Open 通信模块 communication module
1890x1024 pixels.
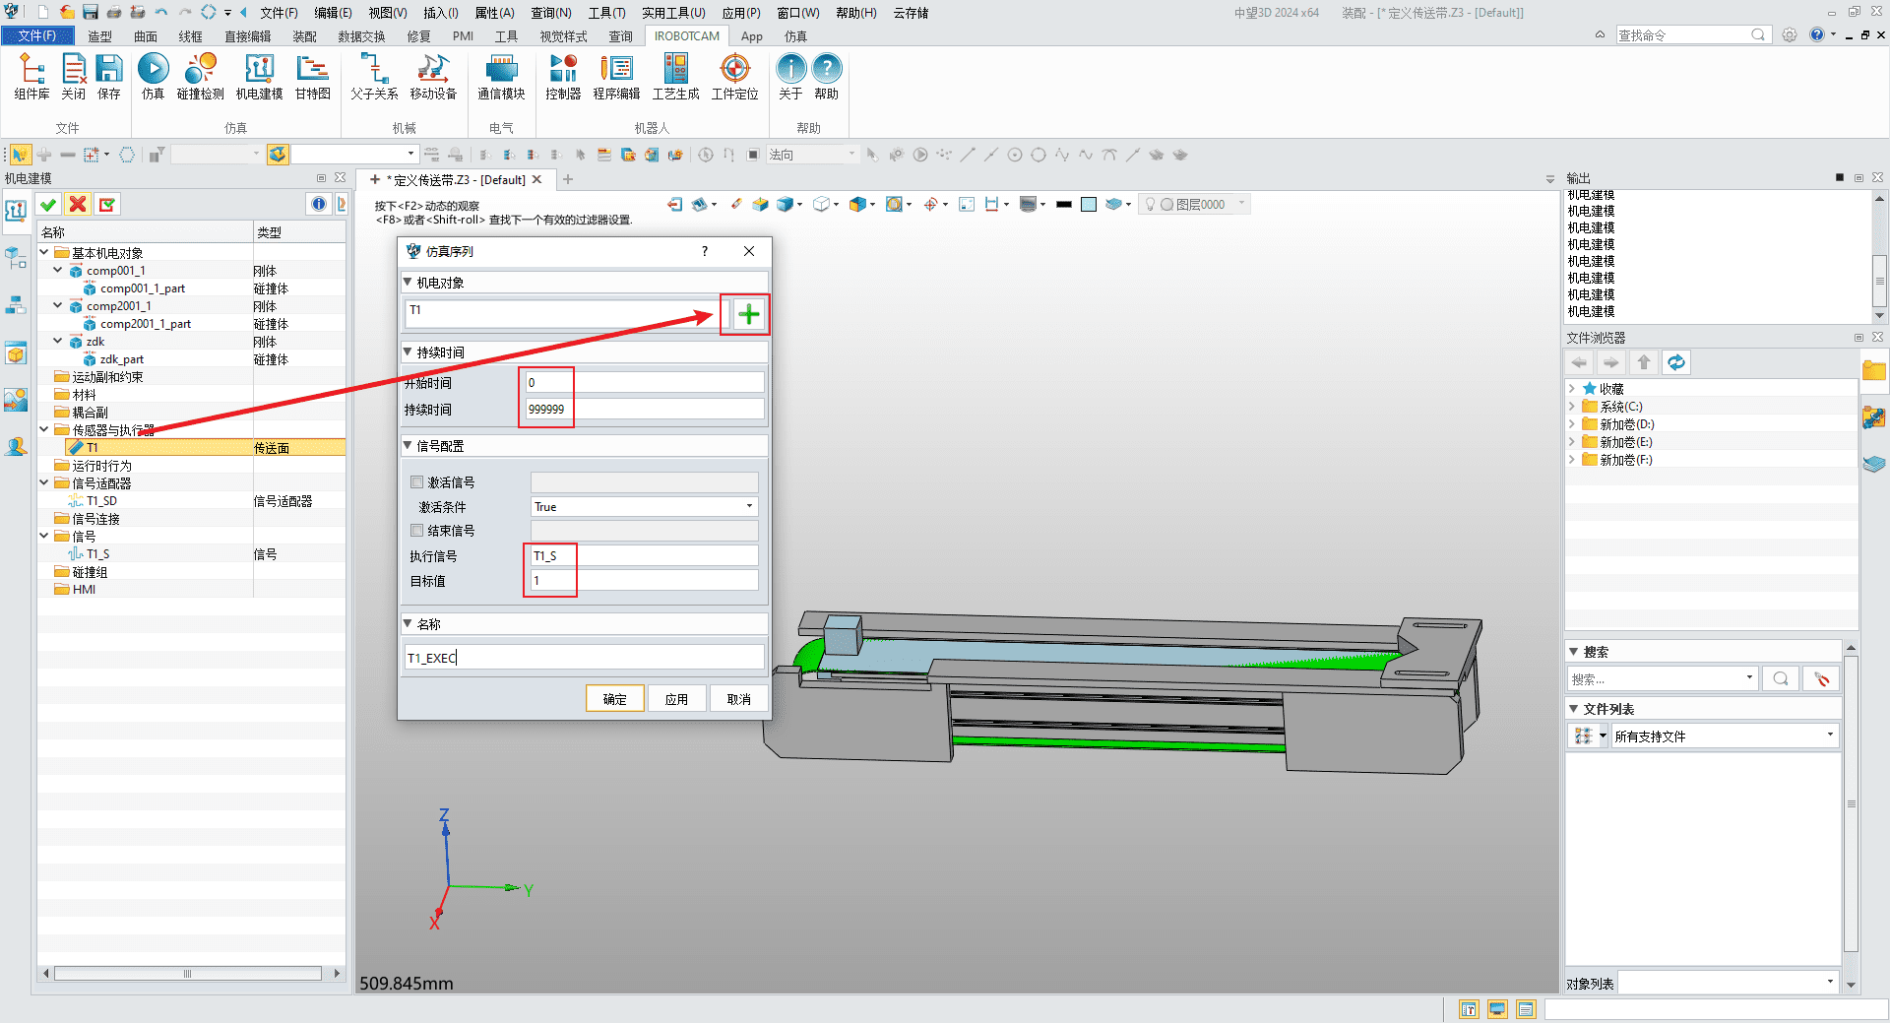tap(501, 77)
